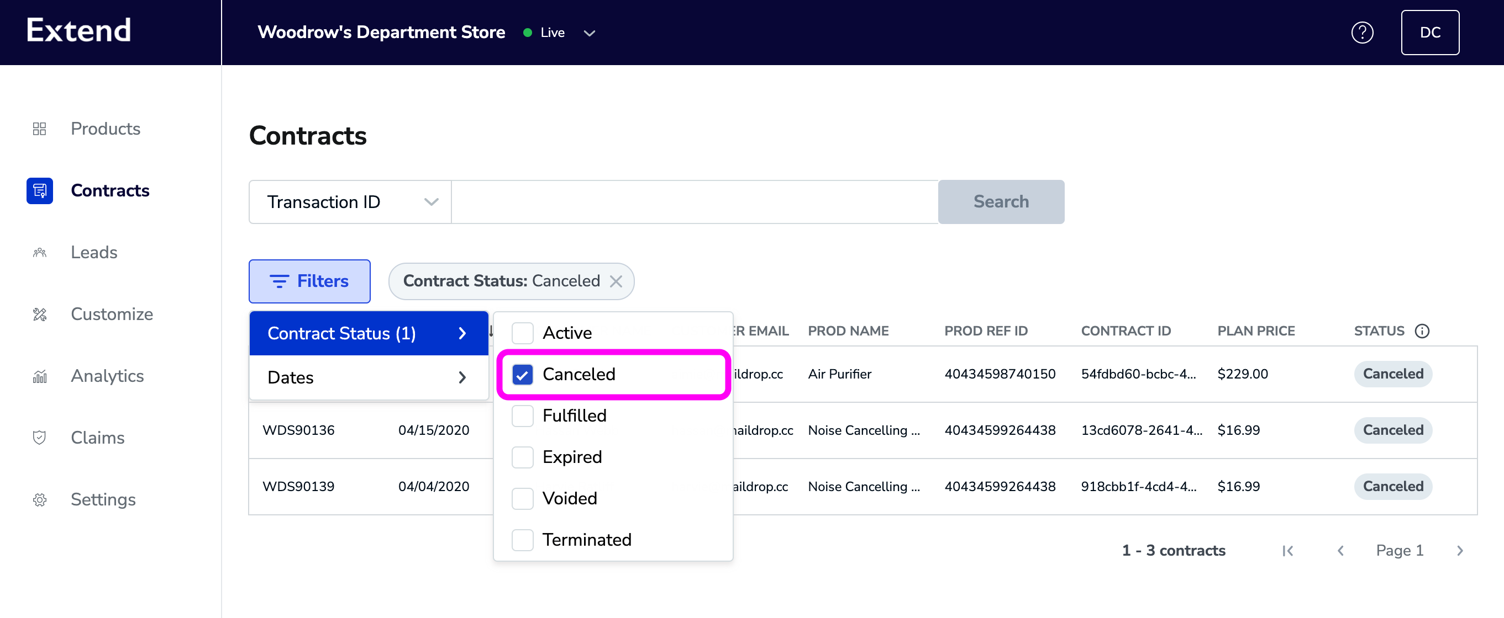Check the Expired status checkbox
Viewport: 1504px width, 618px height.
[523, 457]
